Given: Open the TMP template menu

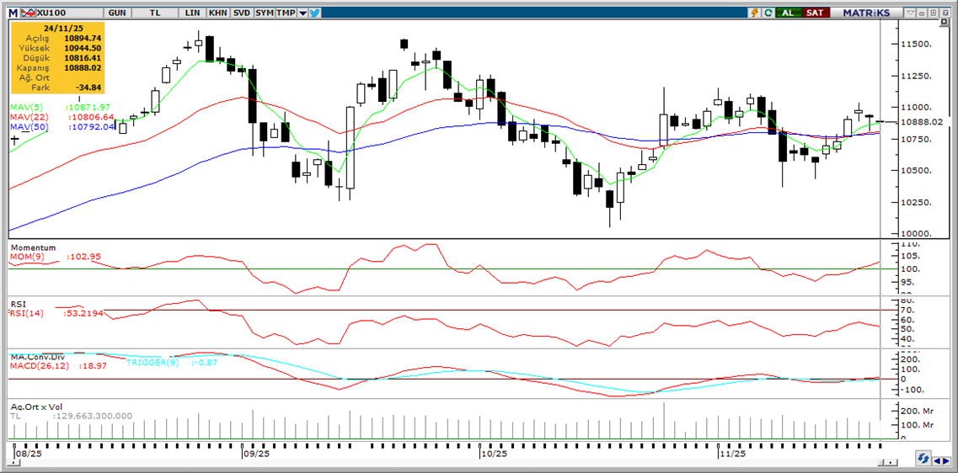Looking at the screenshot, I should click(x=286, y=13).
